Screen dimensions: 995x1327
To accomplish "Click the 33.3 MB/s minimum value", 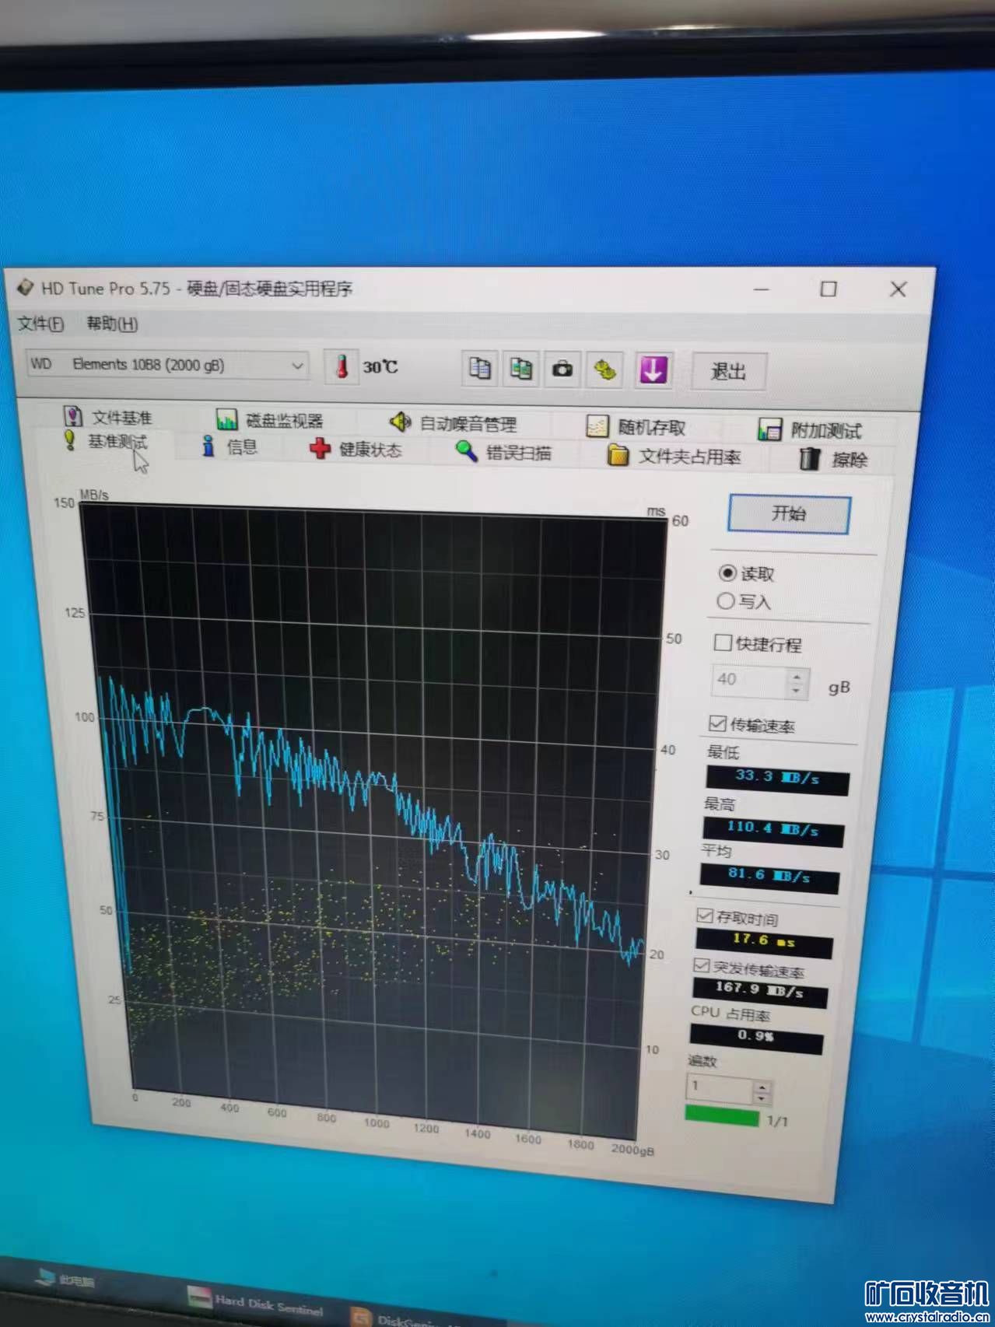I will pyautogui.click(x=776, y=779).
